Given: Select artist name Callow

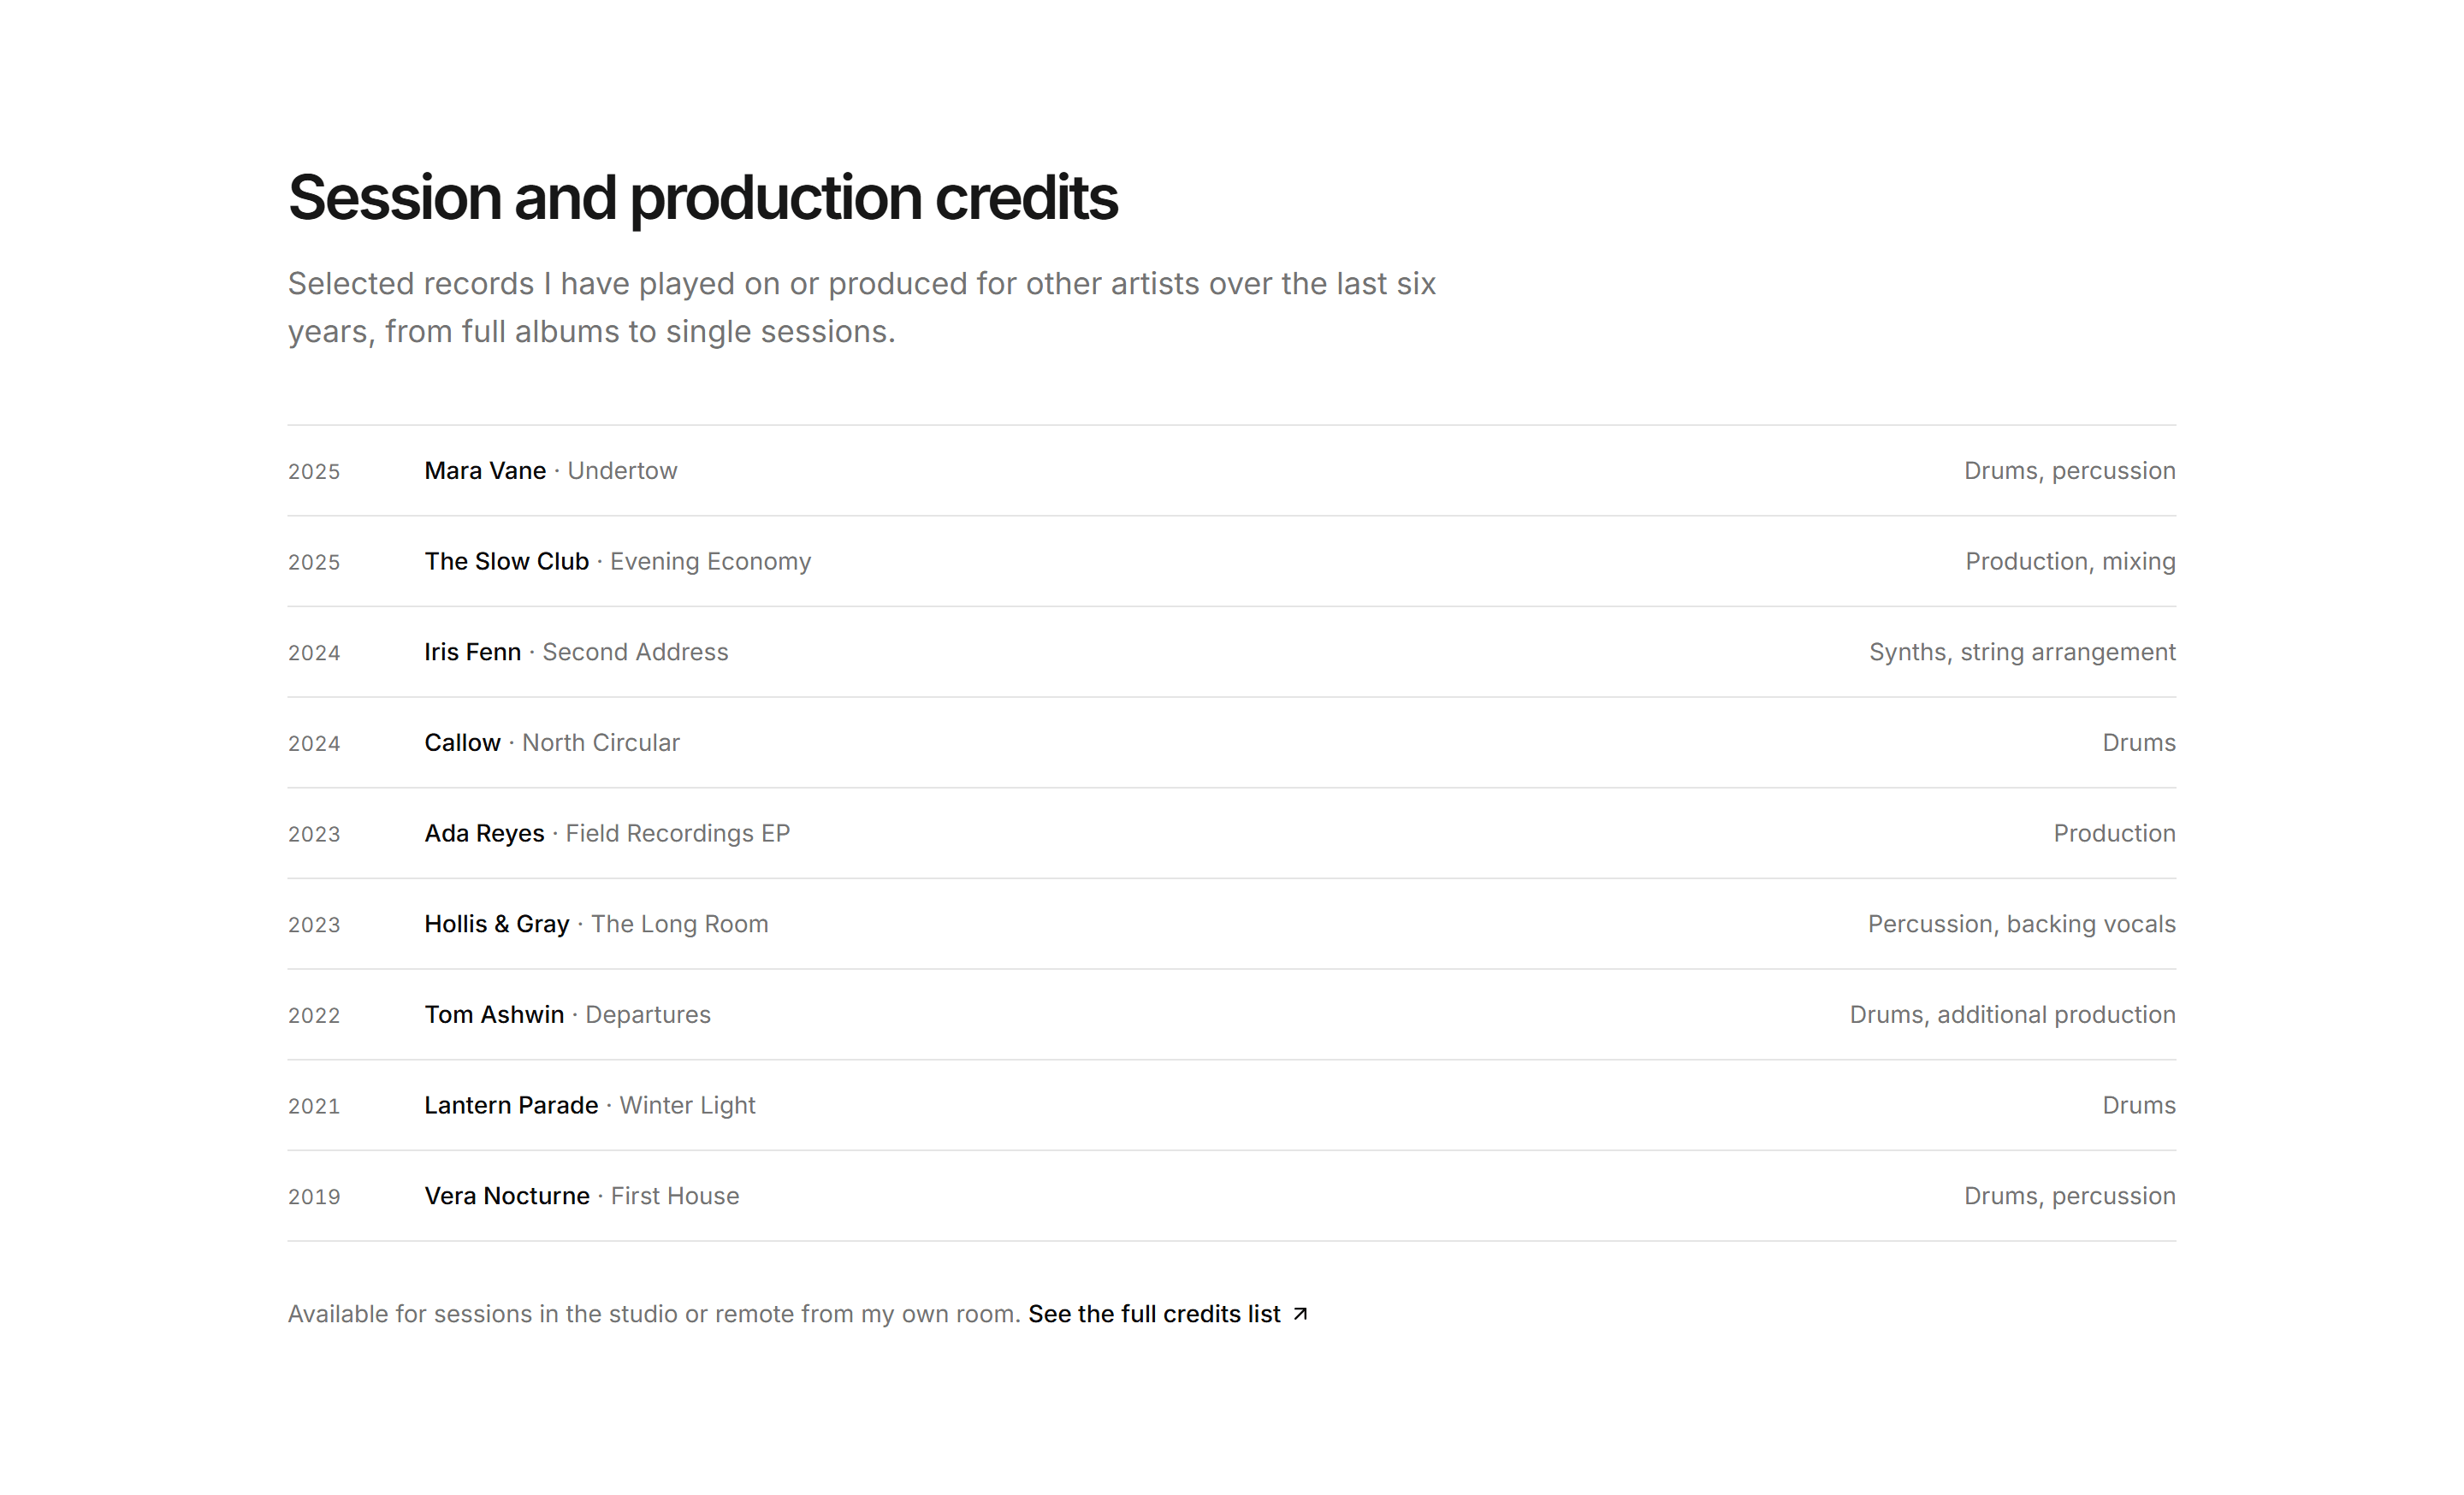Looking at the screenshot, I should (x=462, y=742).
